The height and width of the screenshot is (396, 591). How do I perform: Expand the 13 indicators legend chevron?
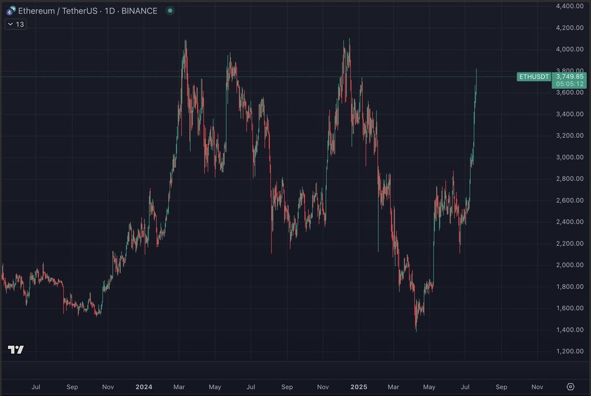click(11, 24)
